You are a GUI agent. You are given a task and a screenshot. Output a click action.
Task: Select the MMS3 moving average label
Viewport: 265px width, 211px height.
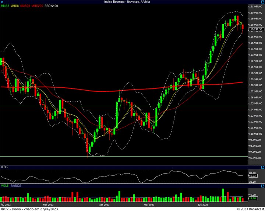point(5,6)
